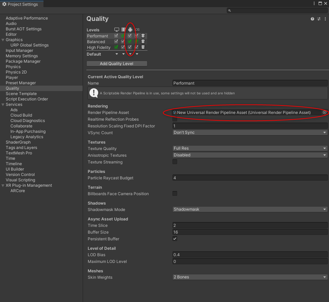Click the desktop platform monitor icon
The height and width of the screenshot is (302, 329).
pyautogui.click(x=117, y=30)
